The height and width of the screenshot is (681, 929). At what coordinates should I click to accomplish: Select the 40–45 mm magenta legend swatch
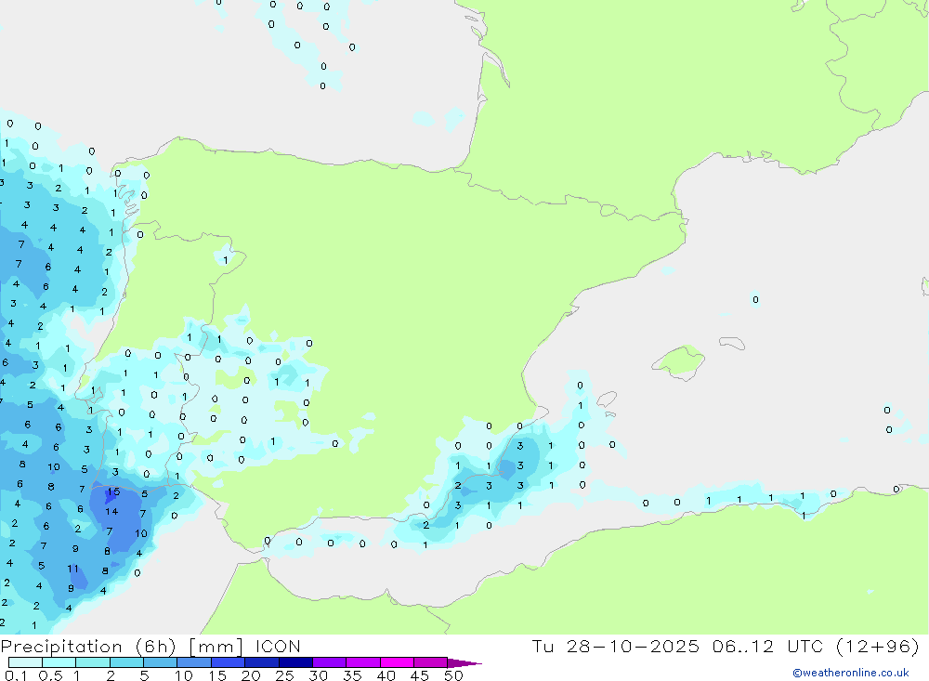tap(397, 662)
